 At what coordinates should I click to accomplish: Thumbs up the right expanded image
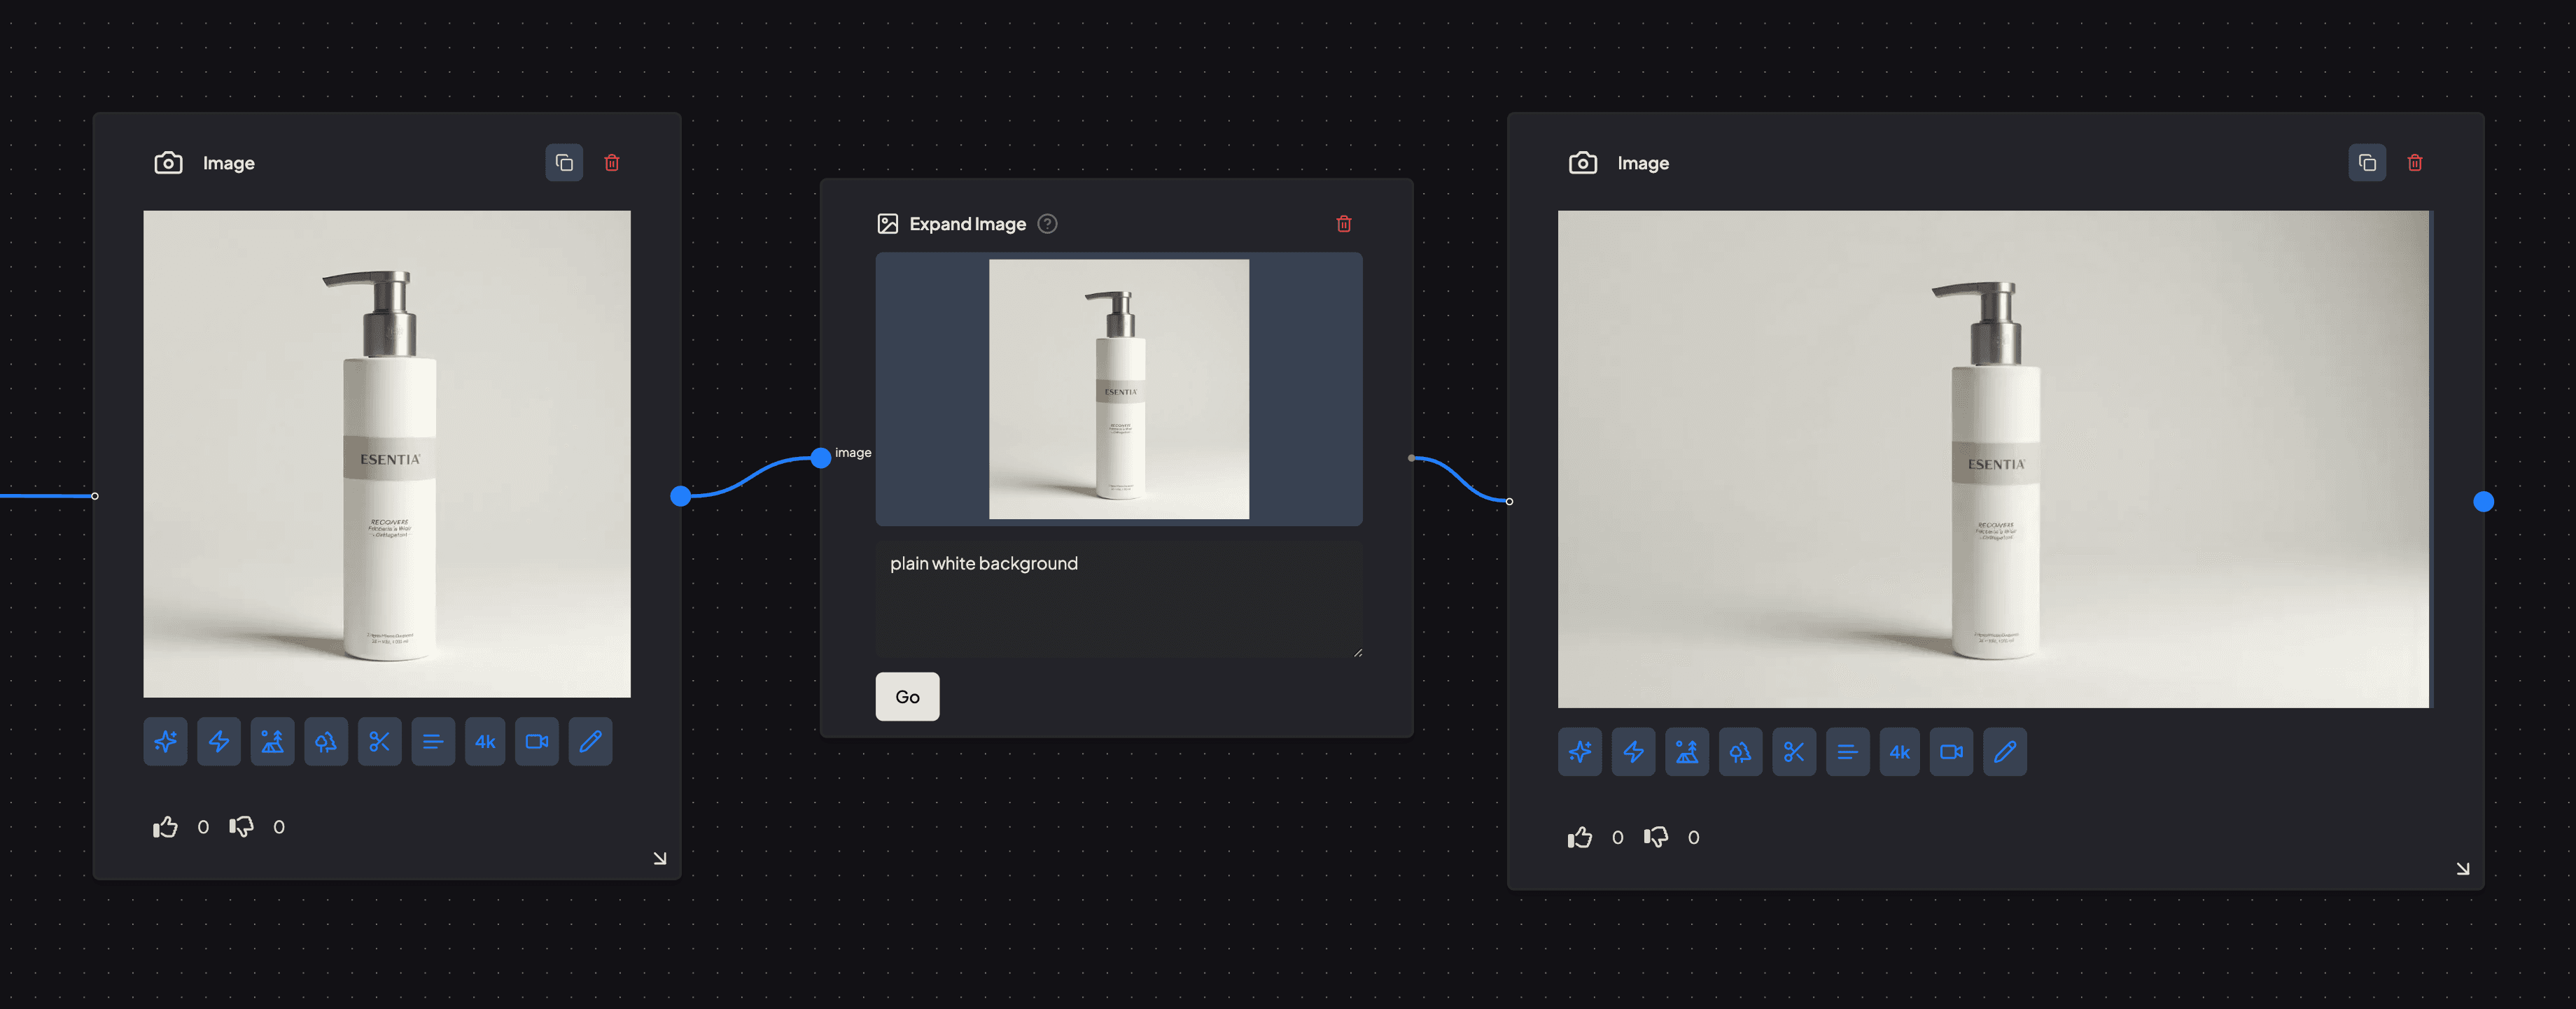1580,837
